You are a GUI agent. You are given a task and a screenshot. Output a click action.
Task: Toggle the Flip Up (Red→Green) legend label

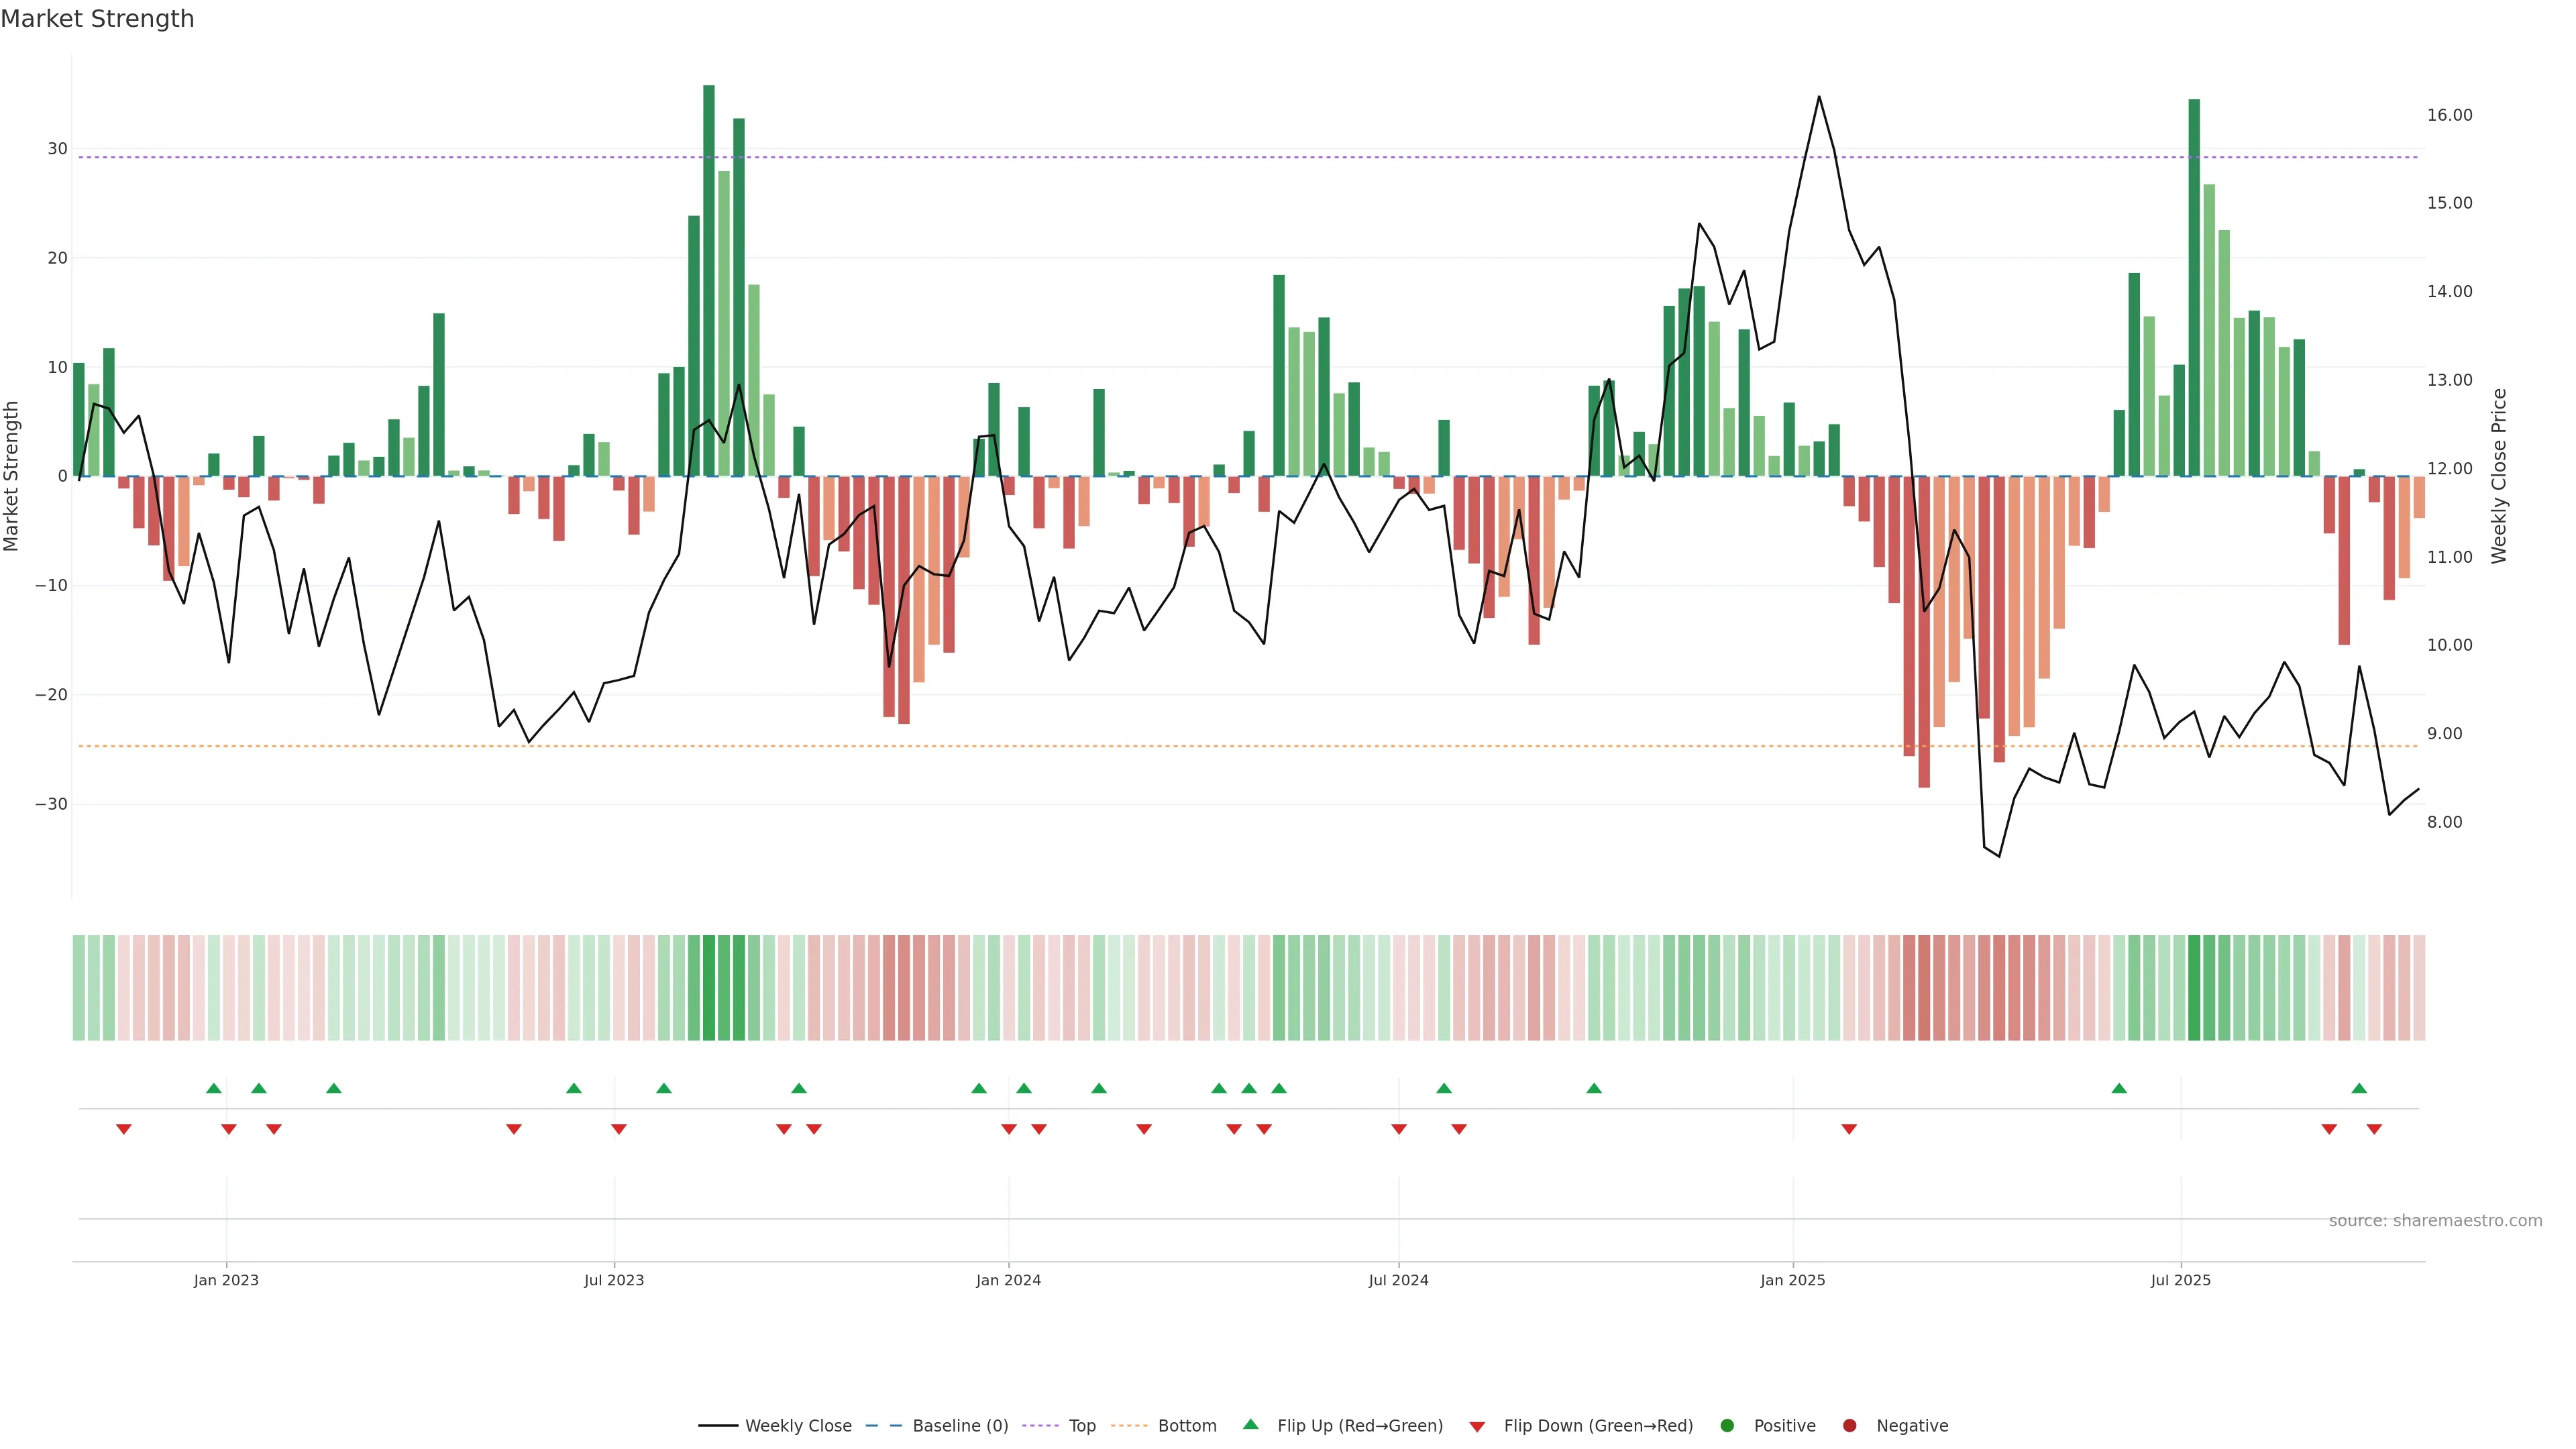(1360, 1426)
